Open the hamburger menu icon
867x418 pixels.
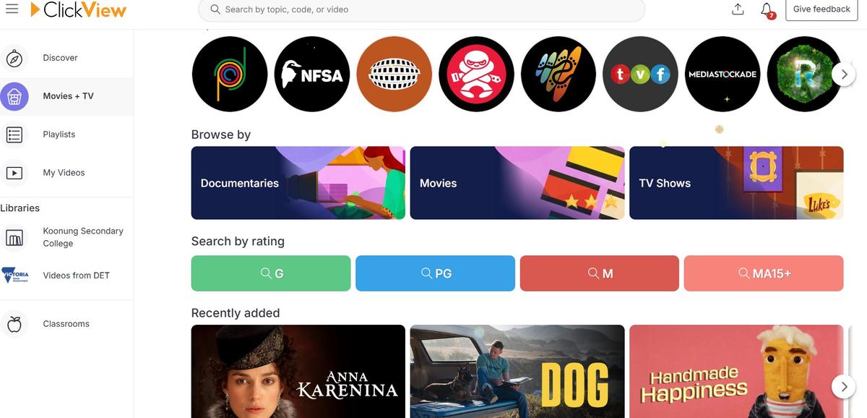[12, 9]
